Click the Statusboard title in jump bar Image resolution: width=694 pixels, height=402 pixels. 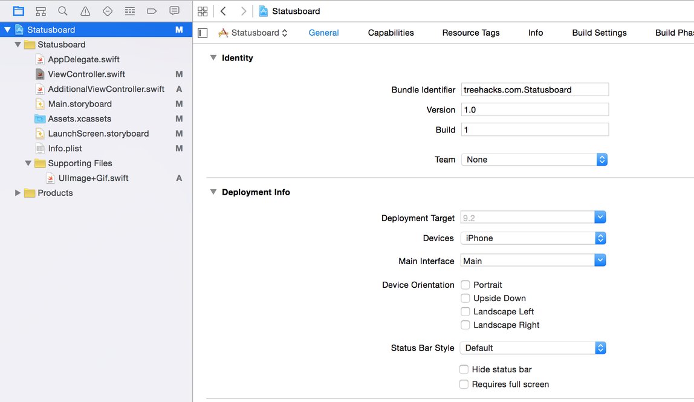[296, 11]
